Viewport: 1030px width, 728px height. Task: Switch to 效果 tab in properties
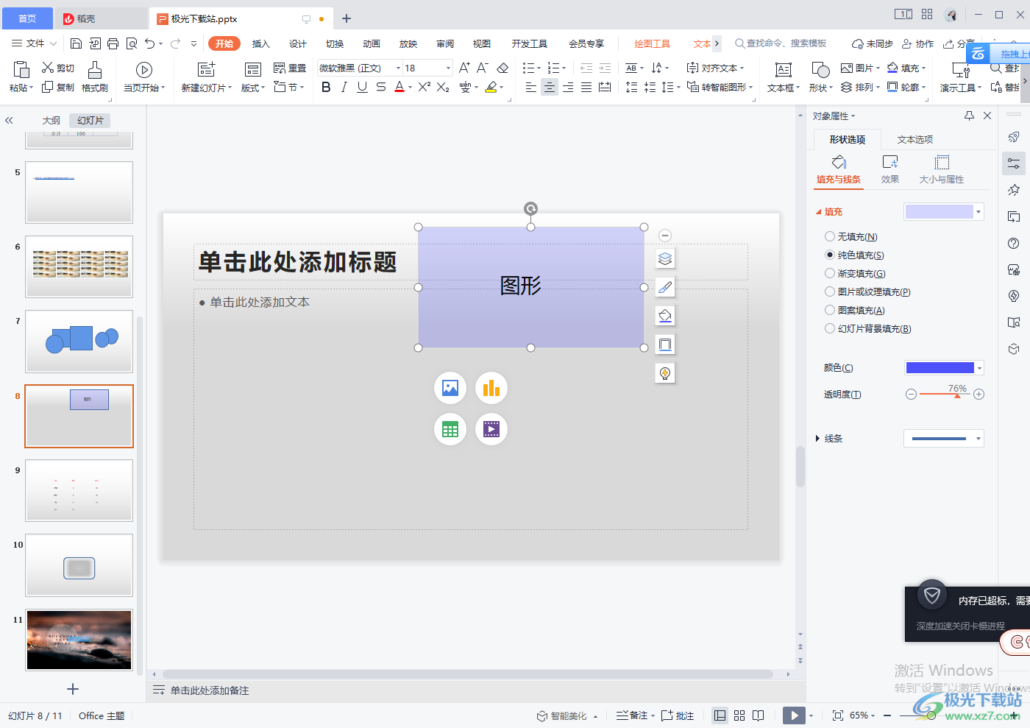pyautogui.click(x=890, y=169)
